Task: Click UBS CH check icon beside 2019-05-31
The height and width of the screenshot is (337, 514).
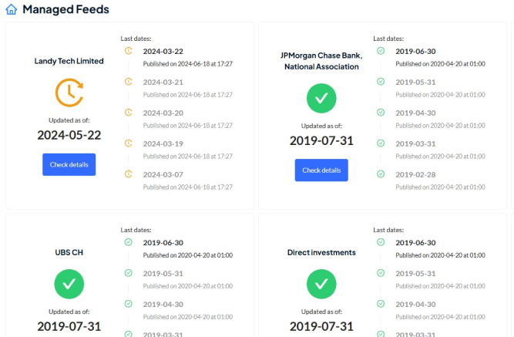Action: pos(129,273)
